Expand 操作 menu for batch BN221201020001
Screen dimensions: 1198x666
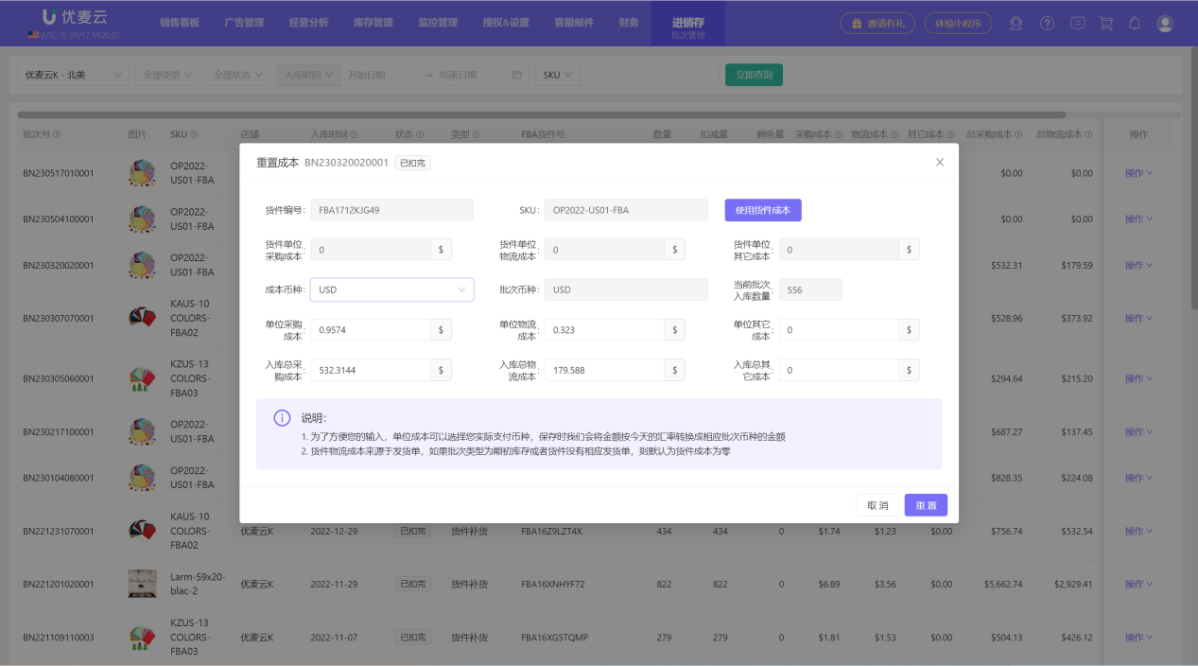pyautogui.click(x=1138, y=585)
